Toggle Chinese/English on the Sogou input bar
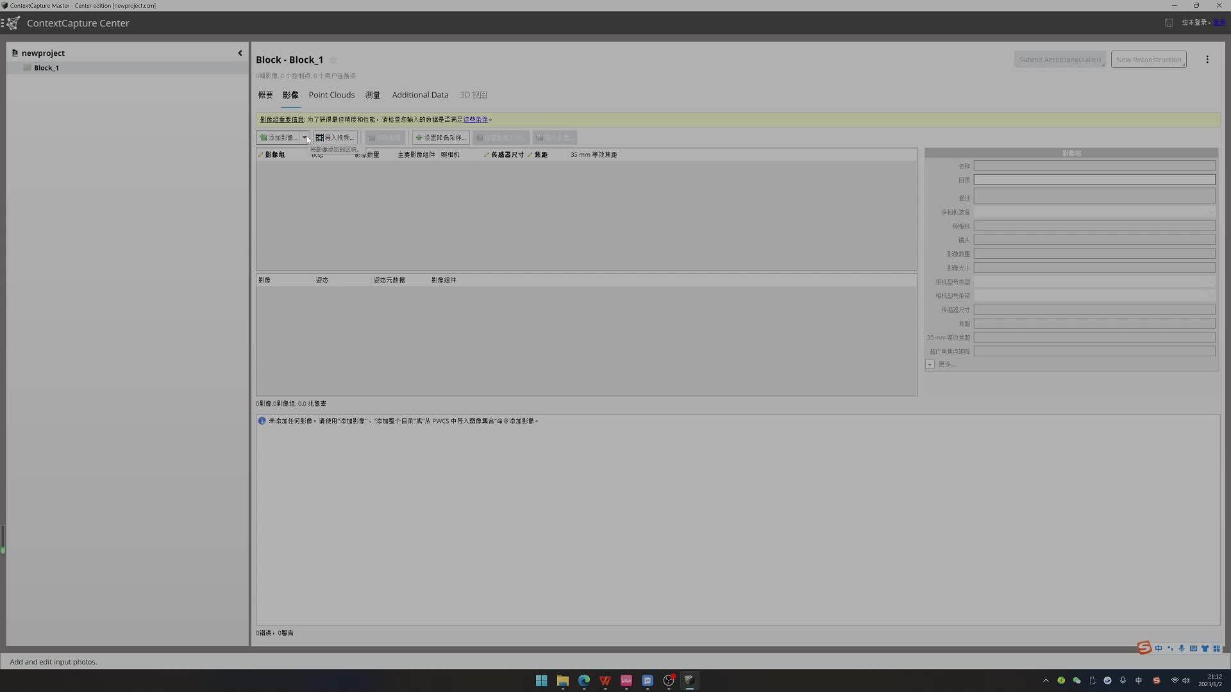Screen dimensions: 1231x692 (x=1159, y=648)
